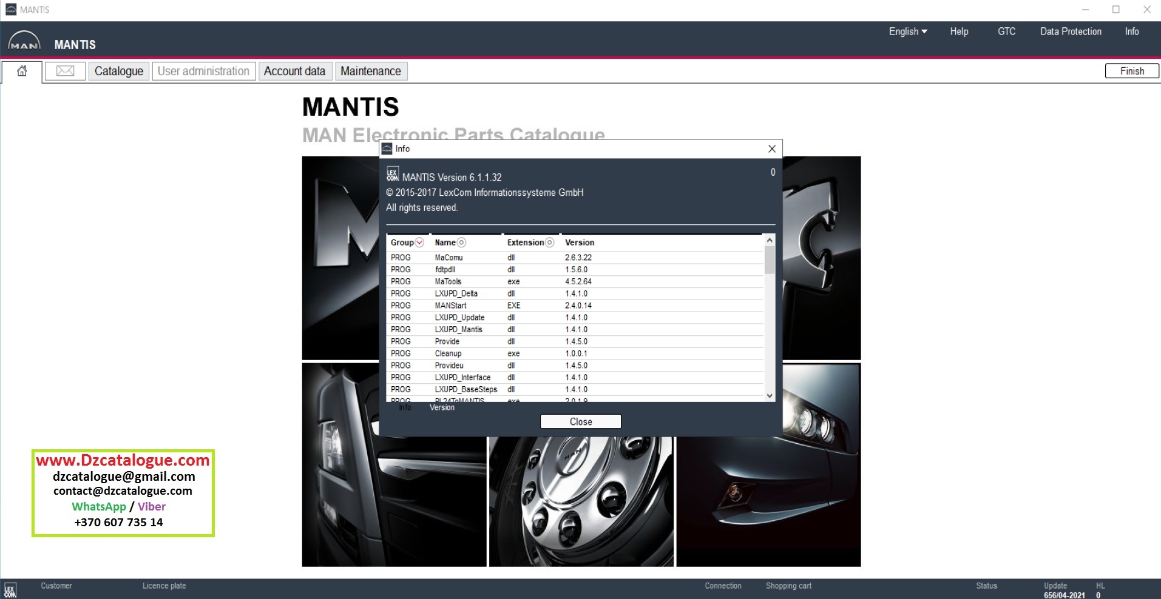Click the Close button in Info dialog

[581, 422]
